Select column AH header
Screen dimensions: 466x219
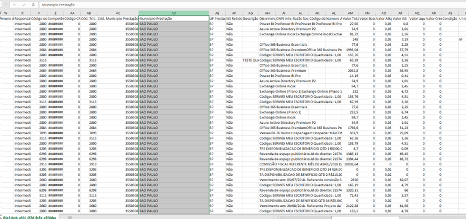pyautogui.click(x=267, y=13)
